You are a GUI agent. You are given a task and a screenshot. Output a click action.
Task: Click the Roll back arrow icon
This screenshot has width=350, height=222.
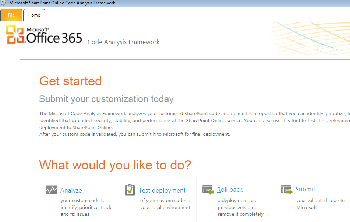point(208,190)
